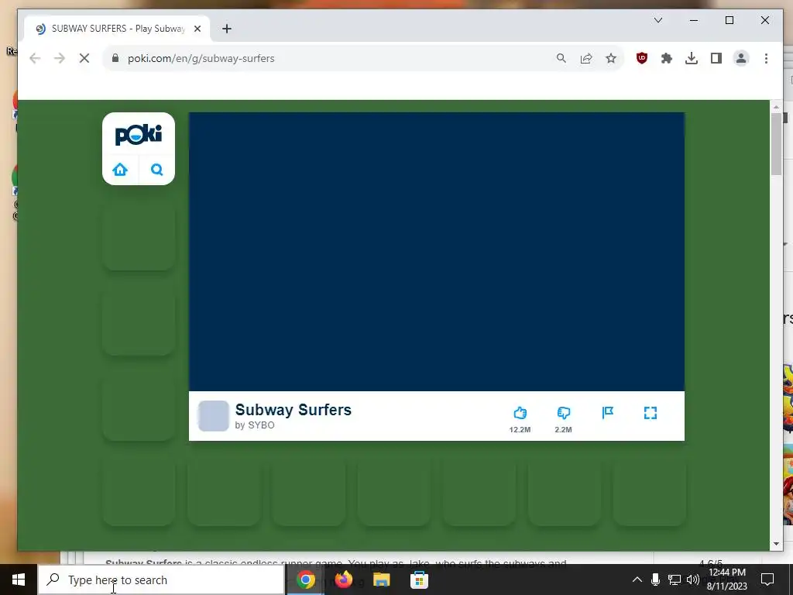793x595 pixels.
Task: Show hidden system tray icons
Action: (637, 580)
